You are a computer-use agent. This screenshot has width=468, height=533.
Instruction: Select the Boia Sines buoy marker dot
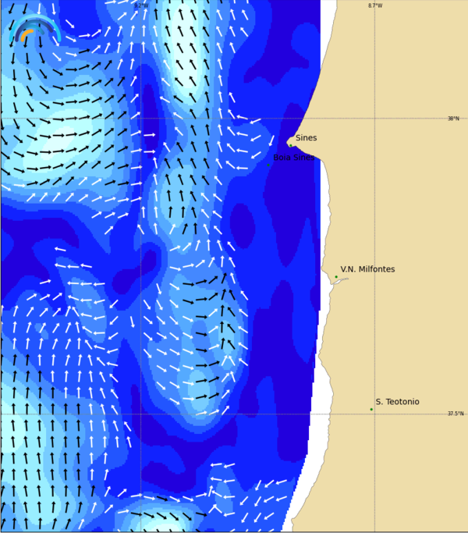click(x=268, y=165)
